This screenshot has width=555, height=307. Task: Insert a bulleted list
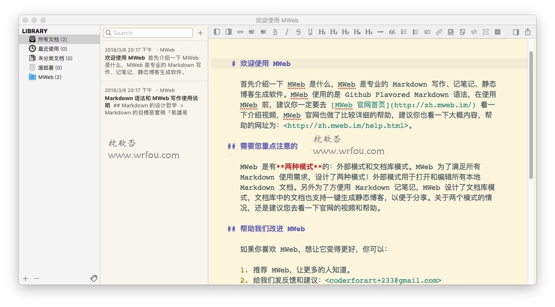416,32
